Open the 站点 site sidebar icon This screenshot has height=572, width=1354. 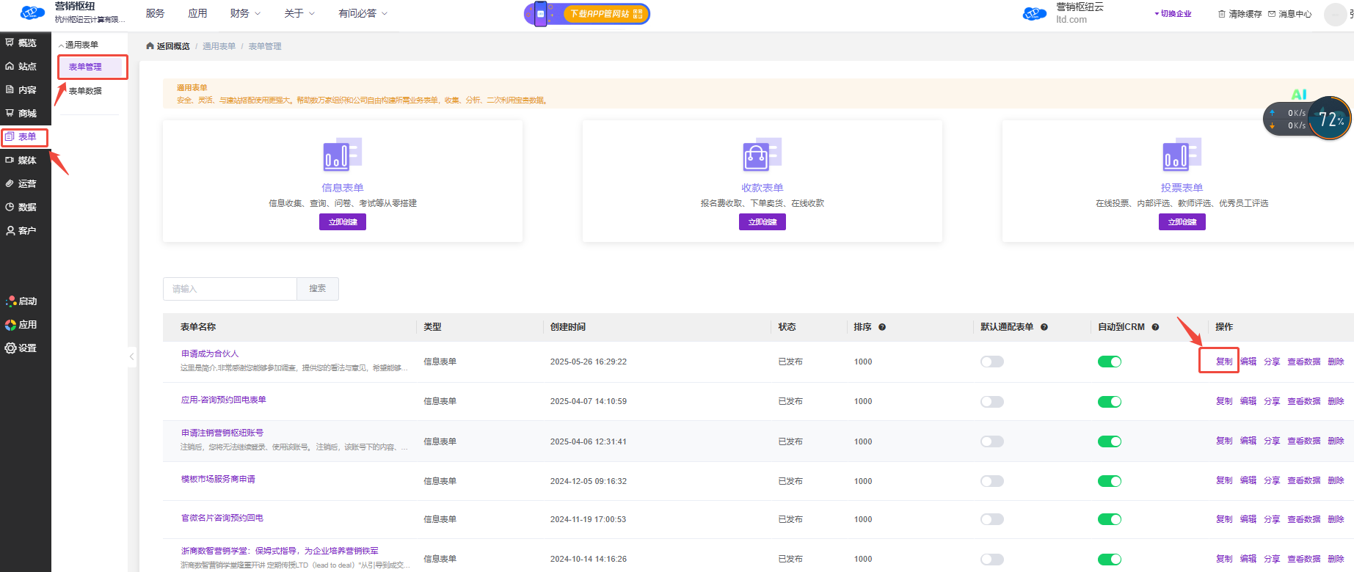click(10, 66)
